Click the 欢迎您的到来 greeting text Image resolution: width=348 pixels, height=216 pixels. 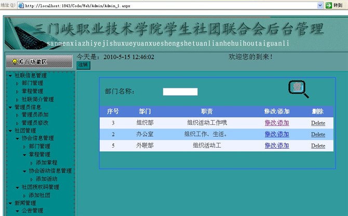pos(250,57)
